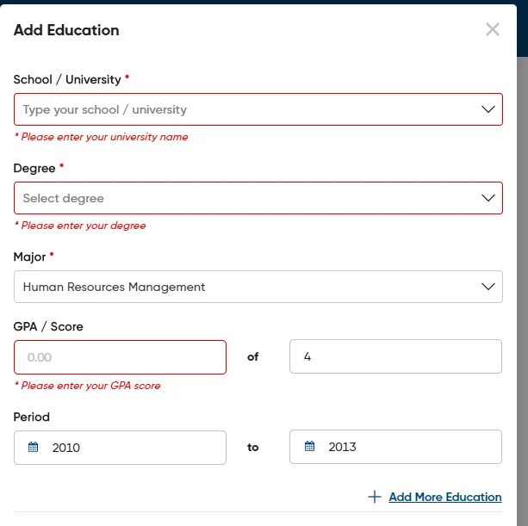Click the chevron in the Major field
Viewport: 528px width, 526px height.
488,287
